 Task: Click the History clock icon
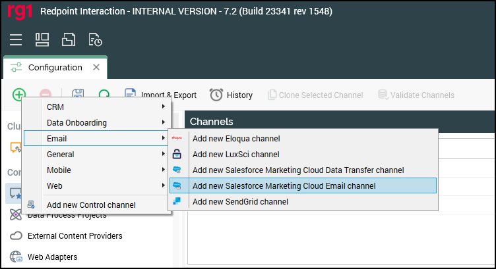click(216, 95)
